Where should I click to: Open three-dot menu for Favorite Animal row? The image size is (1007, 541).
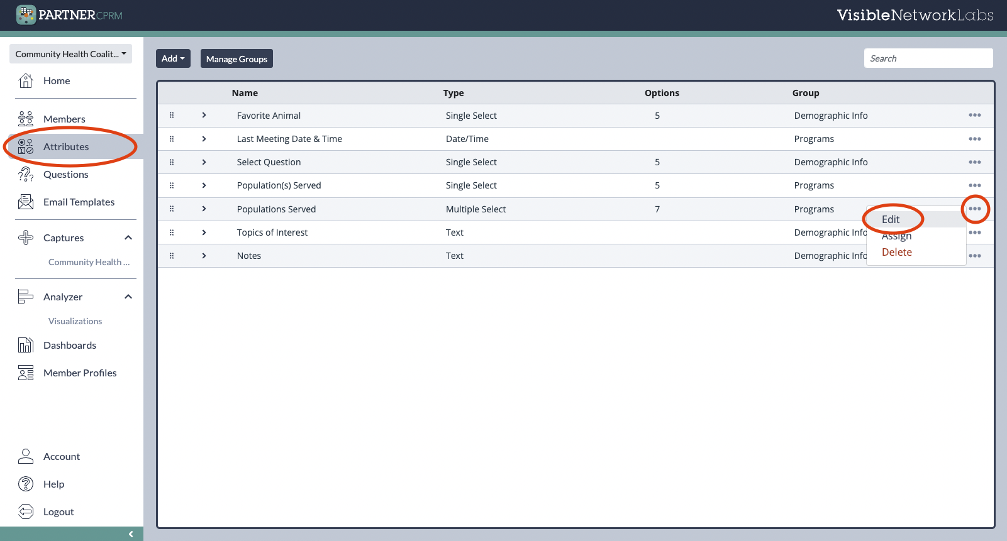pyautogui.click(x=974, y=116)
